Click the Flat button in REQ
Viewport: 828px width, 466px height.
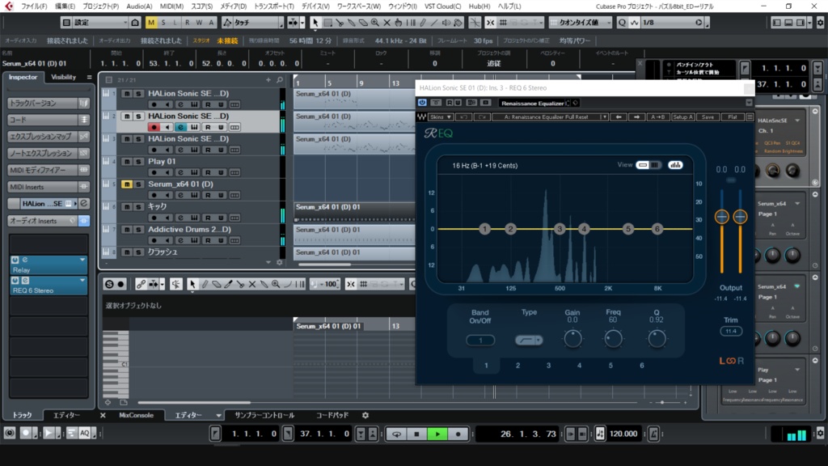point(733,116)
